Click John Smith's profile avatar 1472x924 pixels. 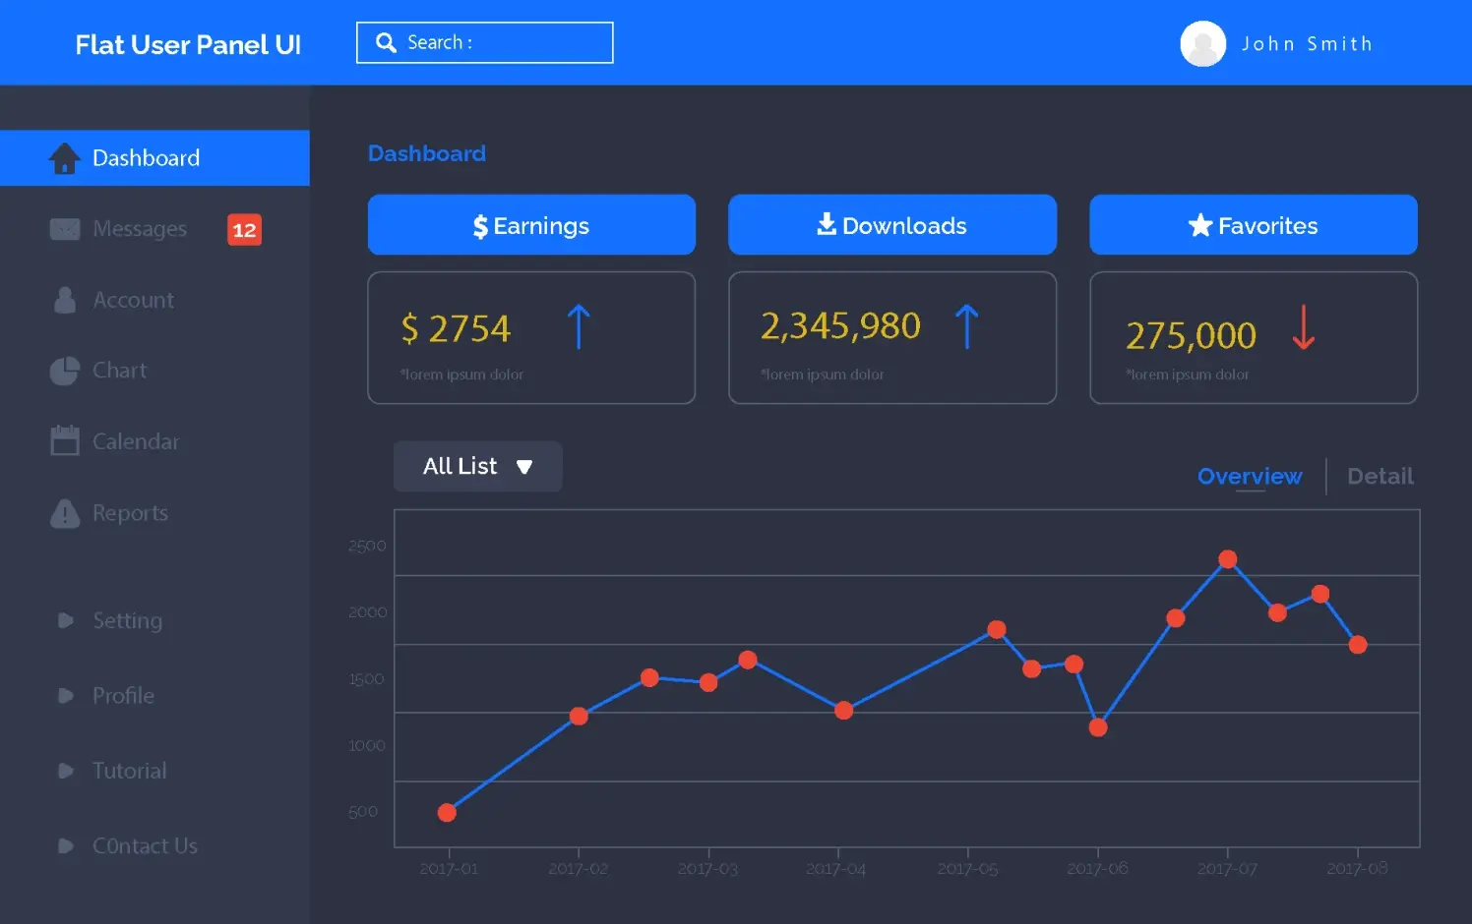tap(1202, 43)
